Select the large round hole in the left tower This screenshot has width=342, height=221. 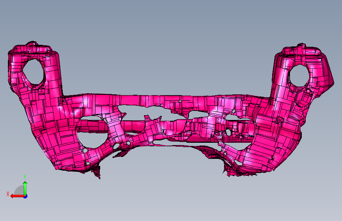pos(34,72)
